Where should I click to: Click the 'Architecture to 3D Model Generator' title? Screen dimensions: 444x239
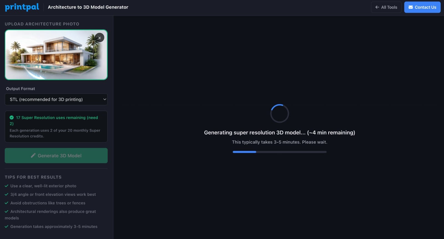click(88, 7)
